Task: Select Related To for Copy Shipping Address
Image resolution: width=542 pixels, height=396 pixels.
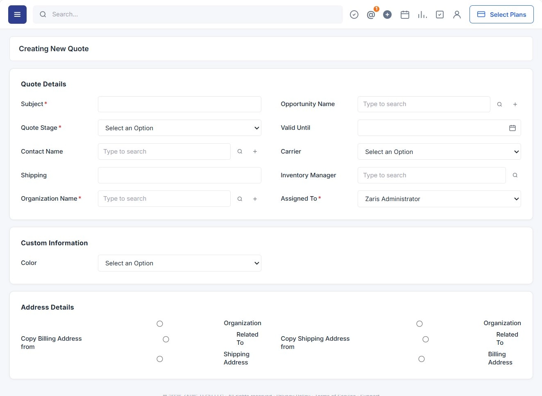Action: pos(426,339)
